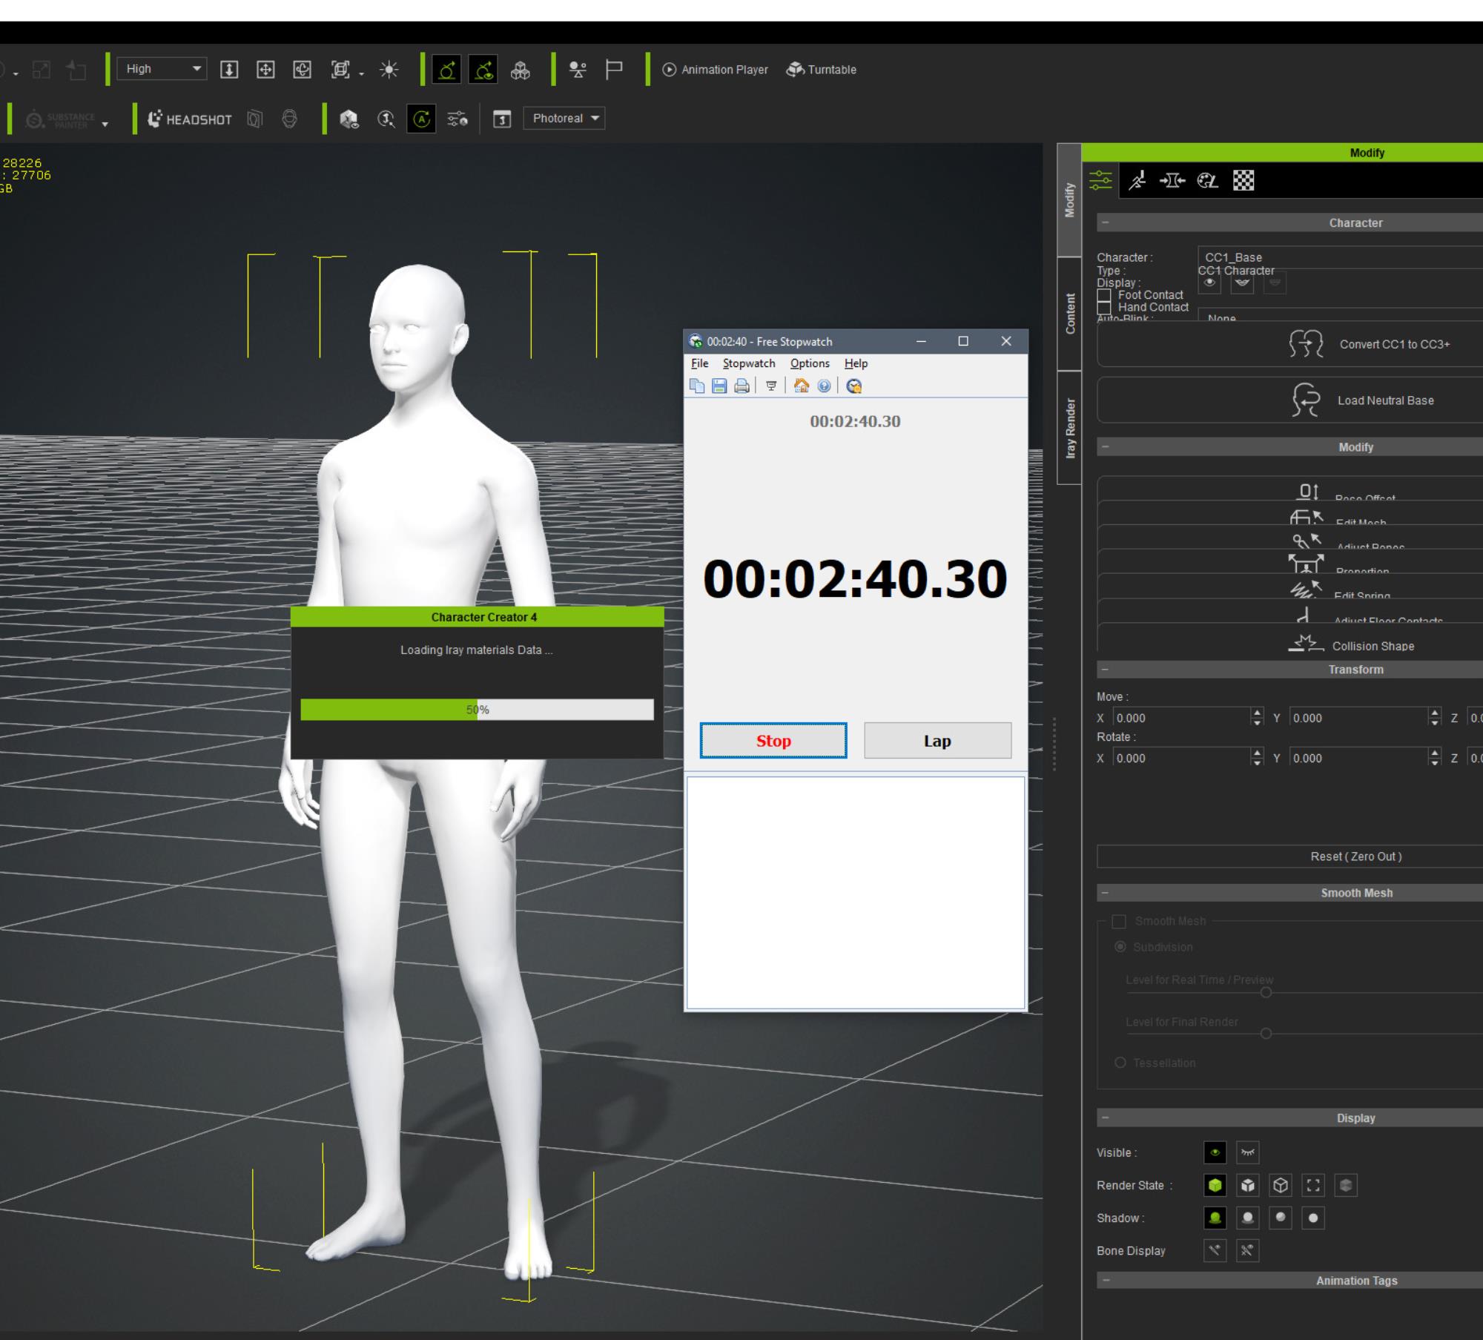Enable the Foot Contact checkbox

point(1104,295)
